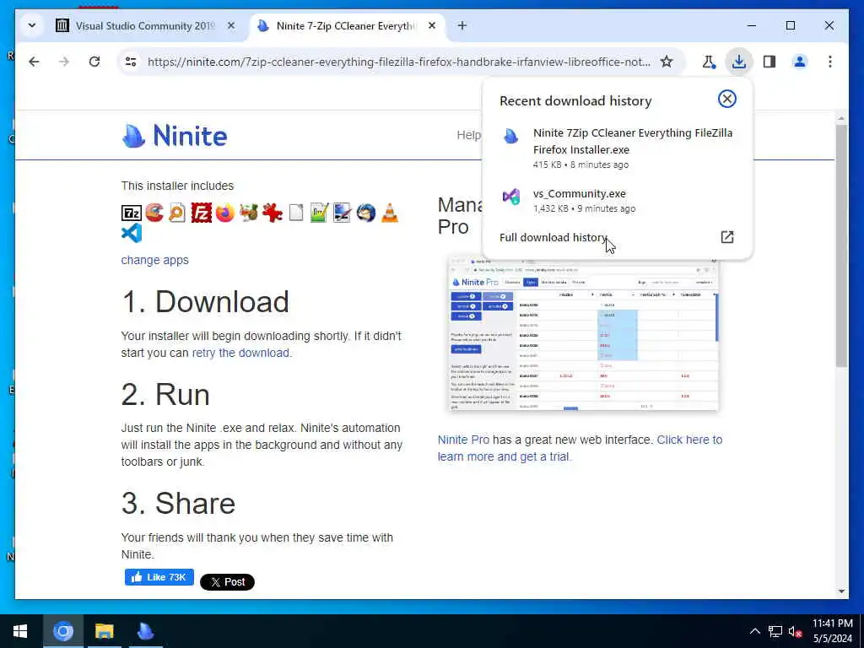Click the Visual Studio Code icon

[132, 233]
